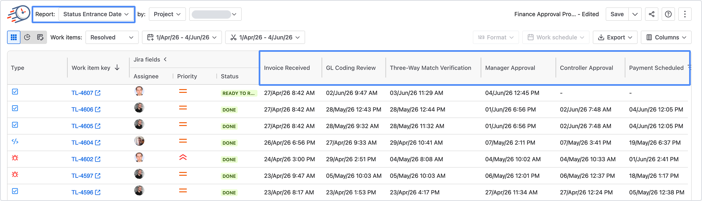
Task: Click the cell 04/Jun/26 12:45 PM
Action: pyautogui.click(x=512, y=93)
